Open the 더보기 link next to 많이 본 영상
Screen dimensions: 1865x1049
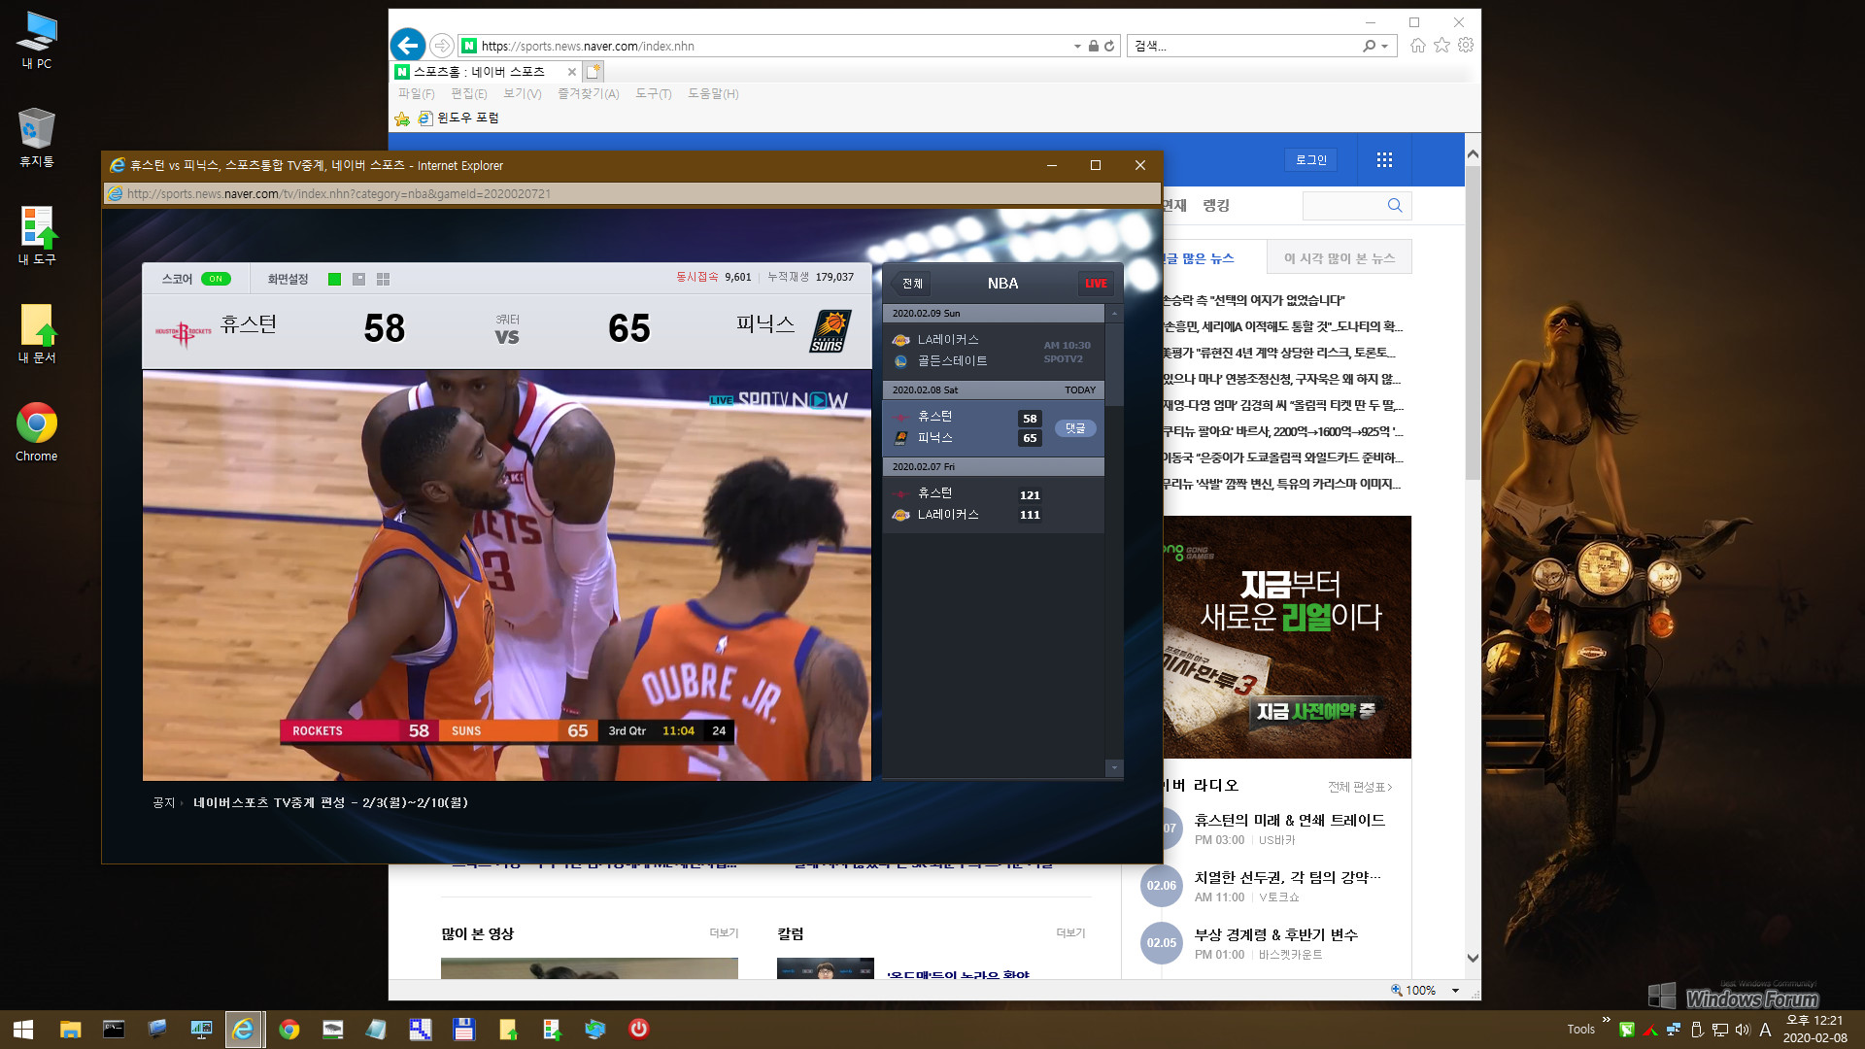724,933
